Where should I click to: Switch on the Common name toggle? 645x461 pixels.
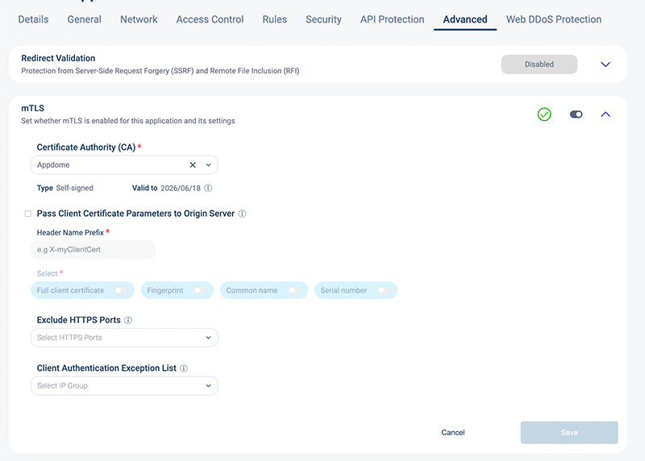coord(294,290)
